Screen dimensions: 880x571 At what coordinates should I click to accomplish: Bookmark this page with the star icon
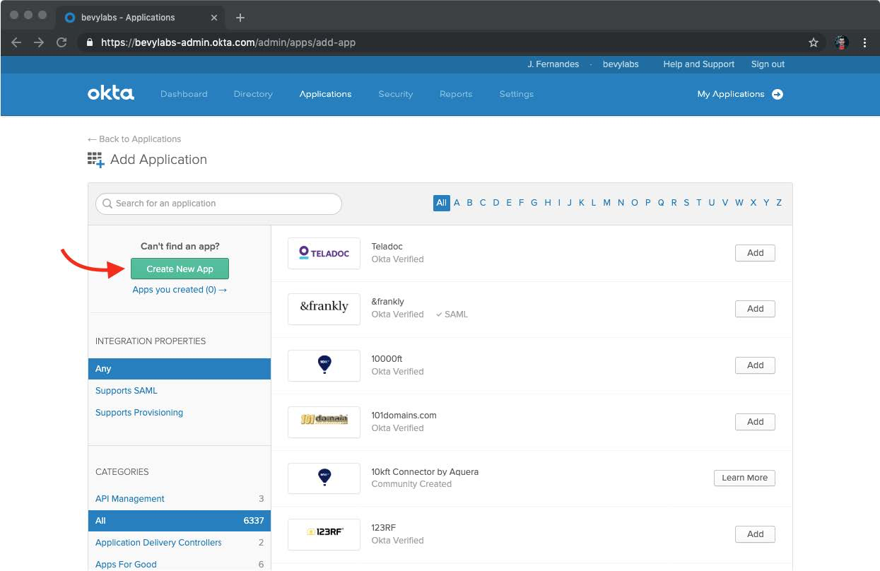tap(814, 42)
